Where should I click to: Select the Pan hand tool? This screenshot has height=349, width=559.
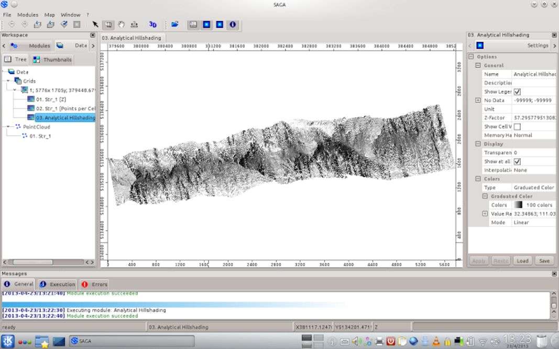click(x=121, y=25)
